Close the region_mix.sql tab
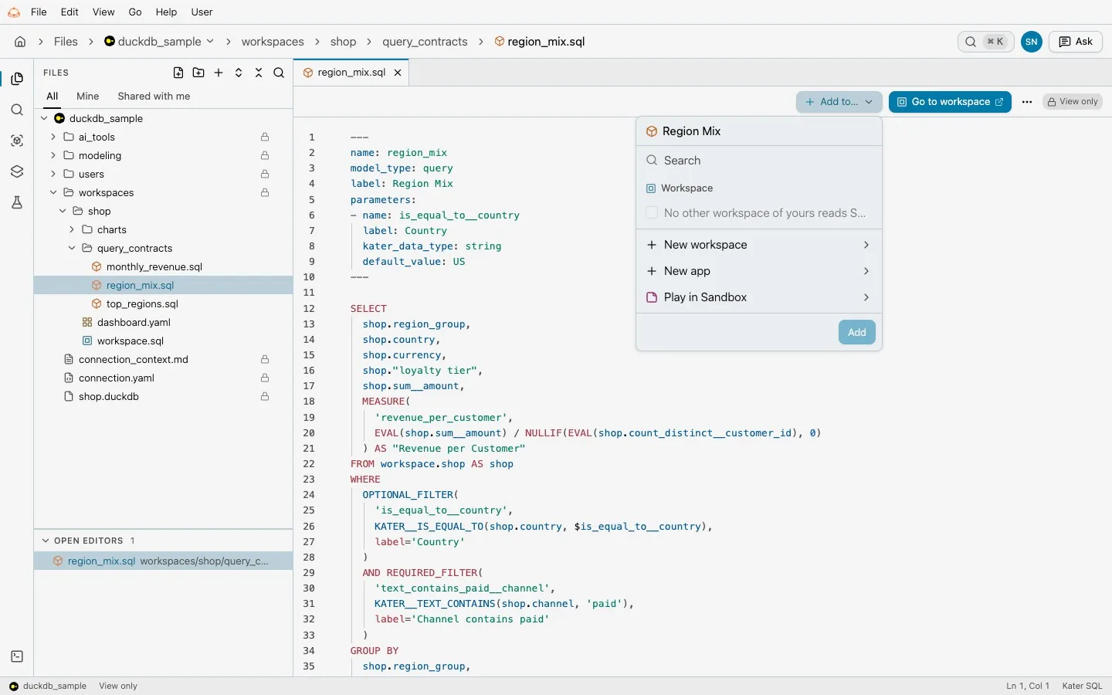The height and width of the screenshot is (695, 1112). [x=398, y=73]
